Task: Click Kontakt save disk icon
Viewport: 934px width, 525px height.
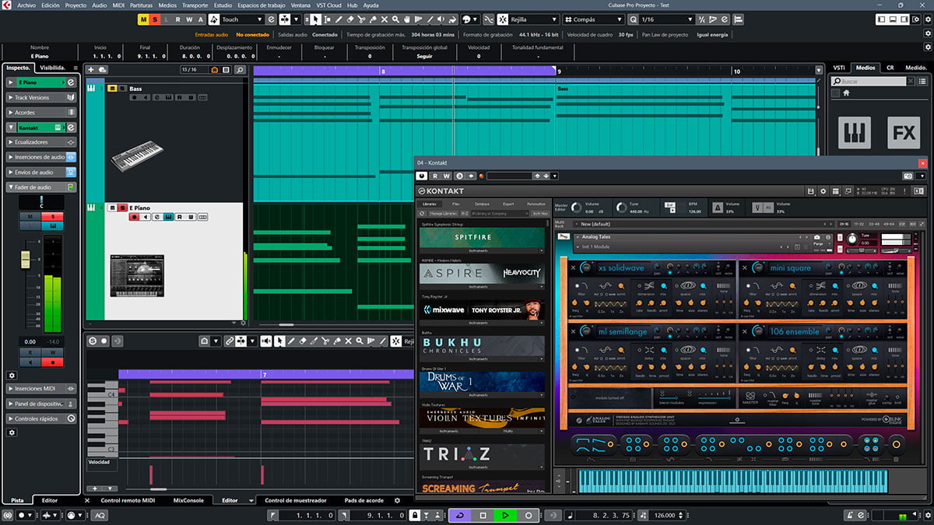Action: (x=812, y=191)
